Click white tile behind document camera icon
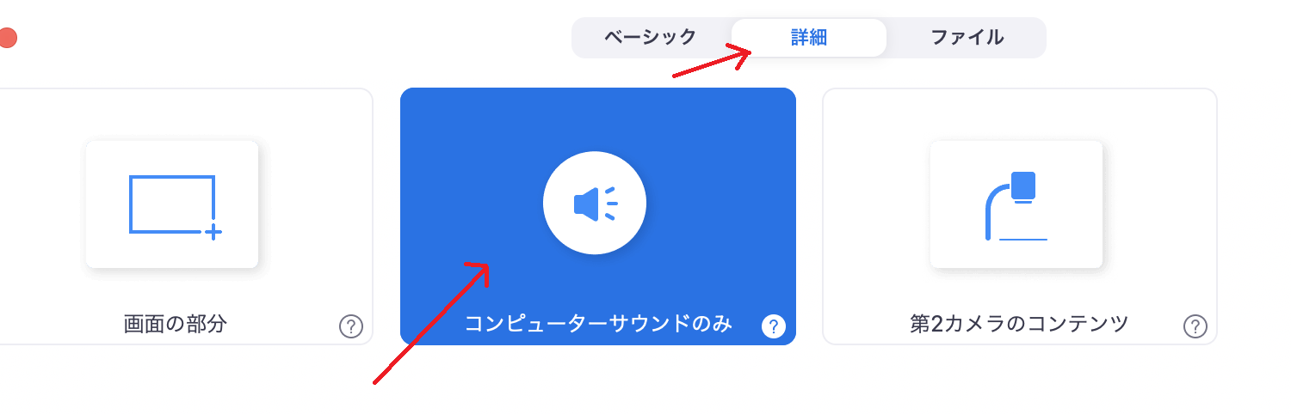Screen dimensions: 1291x414 point(1016,204)
